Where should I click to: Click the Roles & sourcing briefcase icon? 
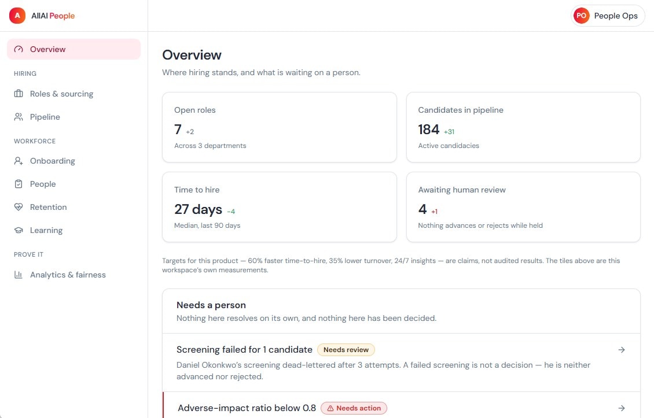click(19, 94)
